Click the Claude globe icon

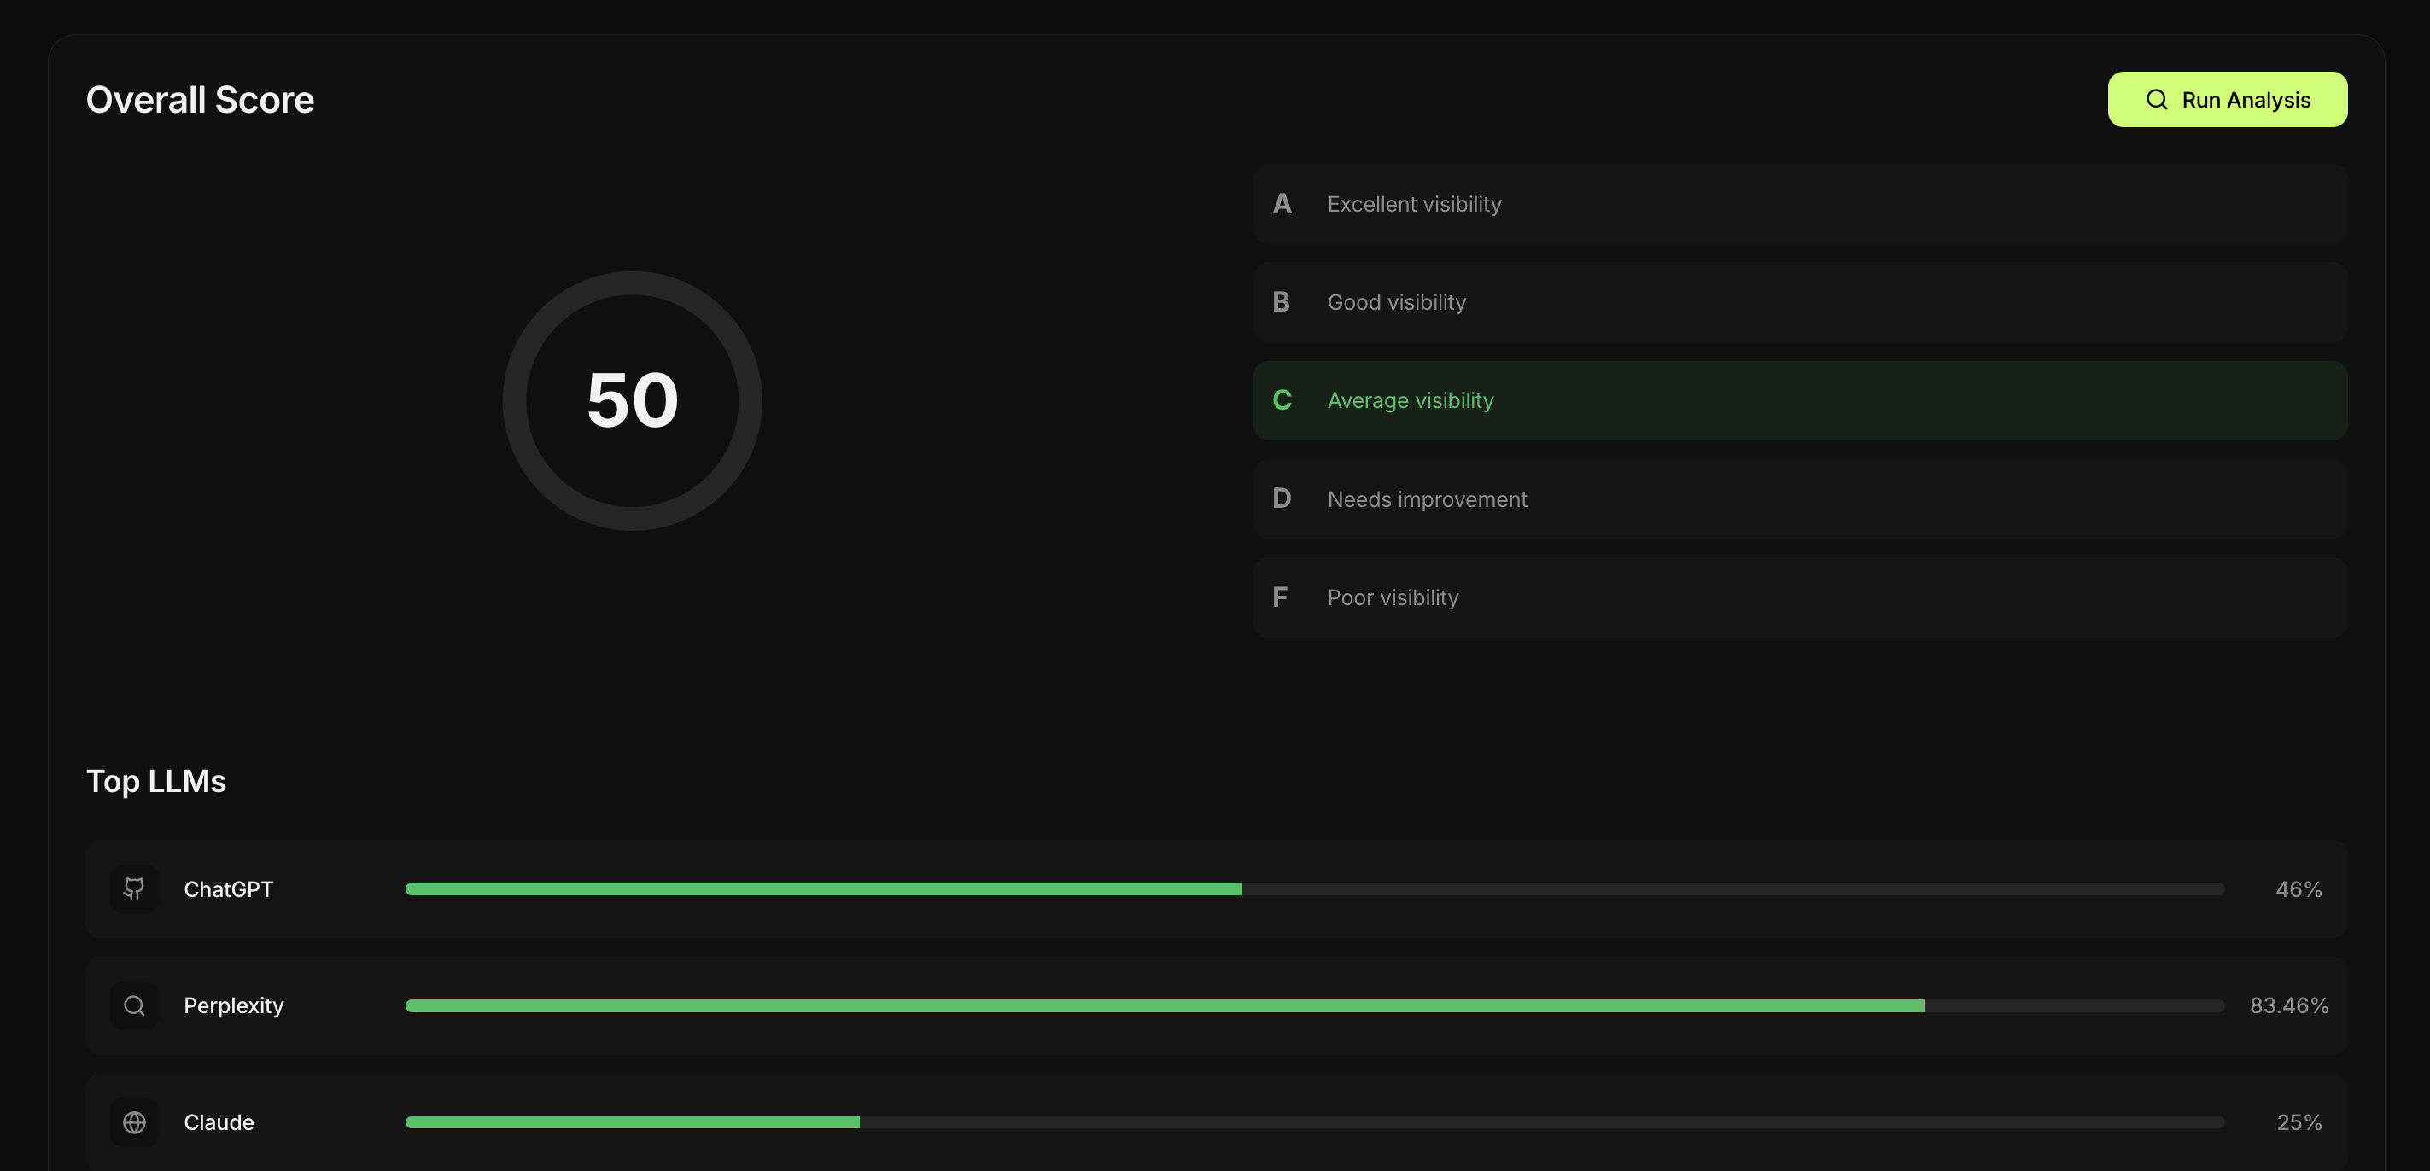click(x=134, y=1122)
